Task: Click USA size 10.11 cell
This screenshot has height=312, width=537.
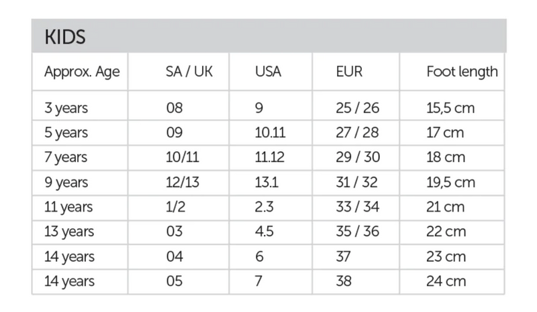Action: 271,133
